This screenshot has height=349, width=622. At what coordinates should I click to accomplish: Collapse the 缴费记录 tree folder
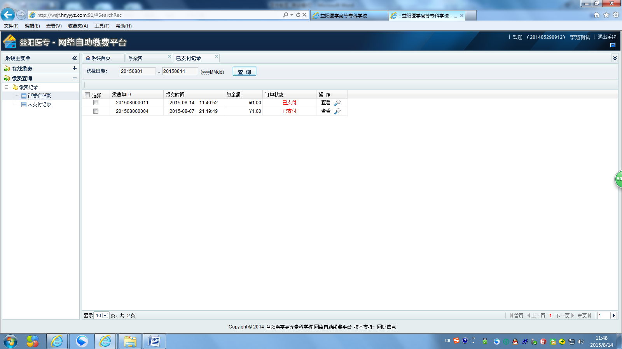7,87
